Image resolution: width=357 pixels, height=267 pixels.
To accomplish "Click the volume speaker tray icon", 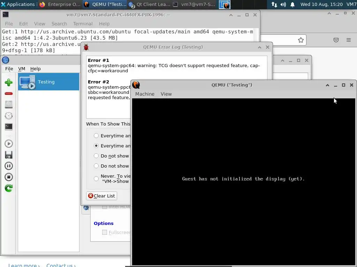I will click(x=283, y=5).
